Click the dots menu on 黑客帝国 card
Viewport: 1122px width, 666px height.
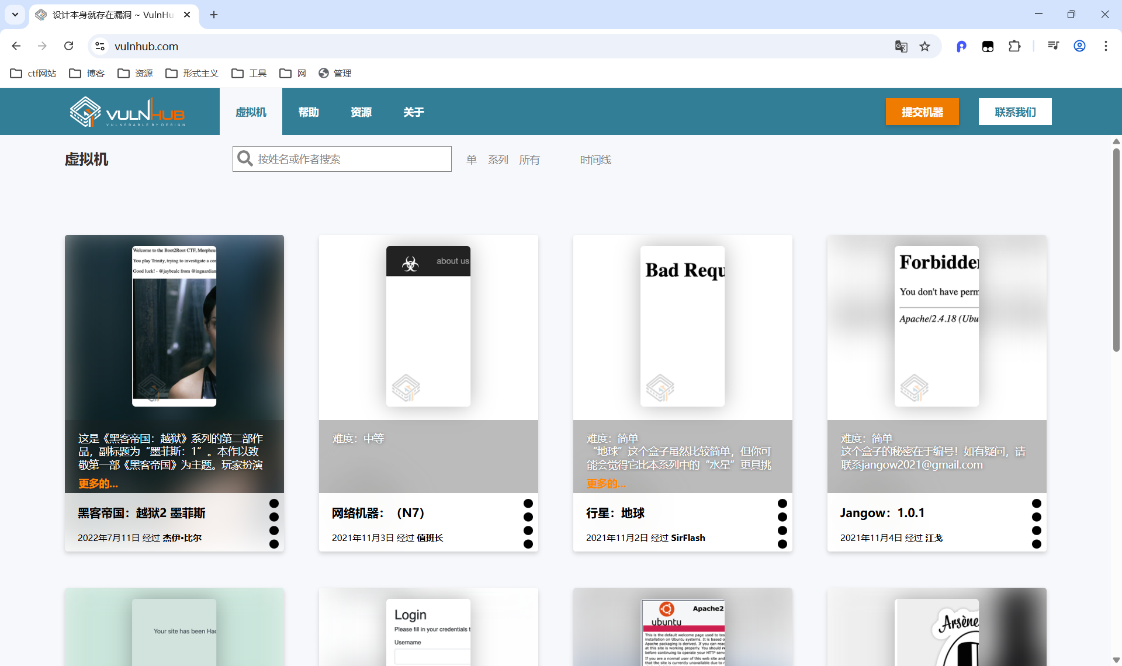pos(274,523)
